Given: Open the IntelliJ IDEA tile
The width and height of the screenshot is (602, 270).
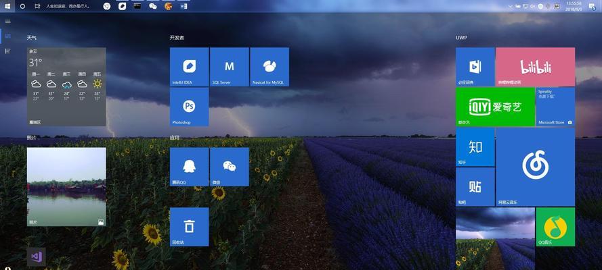Looking at the screenshot, I should (190, 67).
